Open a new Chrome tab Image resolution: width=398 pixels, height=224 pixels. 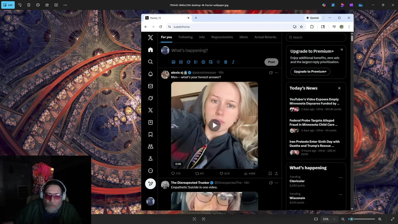pyautogui.click(x=196, y=18)
